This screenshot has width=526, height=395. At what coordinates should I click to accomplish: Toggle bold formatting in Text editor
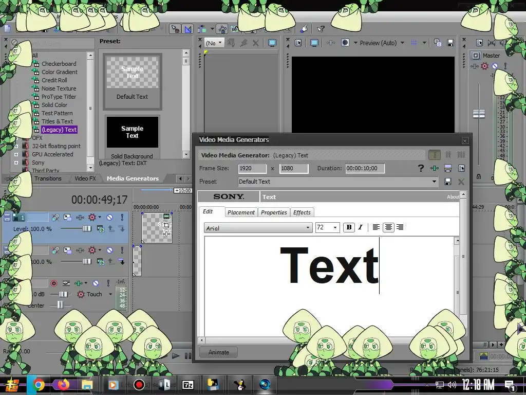pos(349,227)
